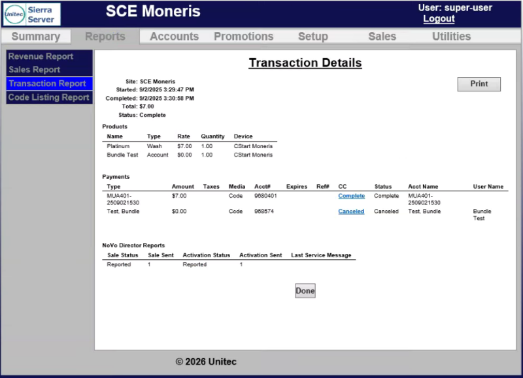The image size is (523, 378).
Task: Switch to the Reports tab
Action: (x=105, y=37)
